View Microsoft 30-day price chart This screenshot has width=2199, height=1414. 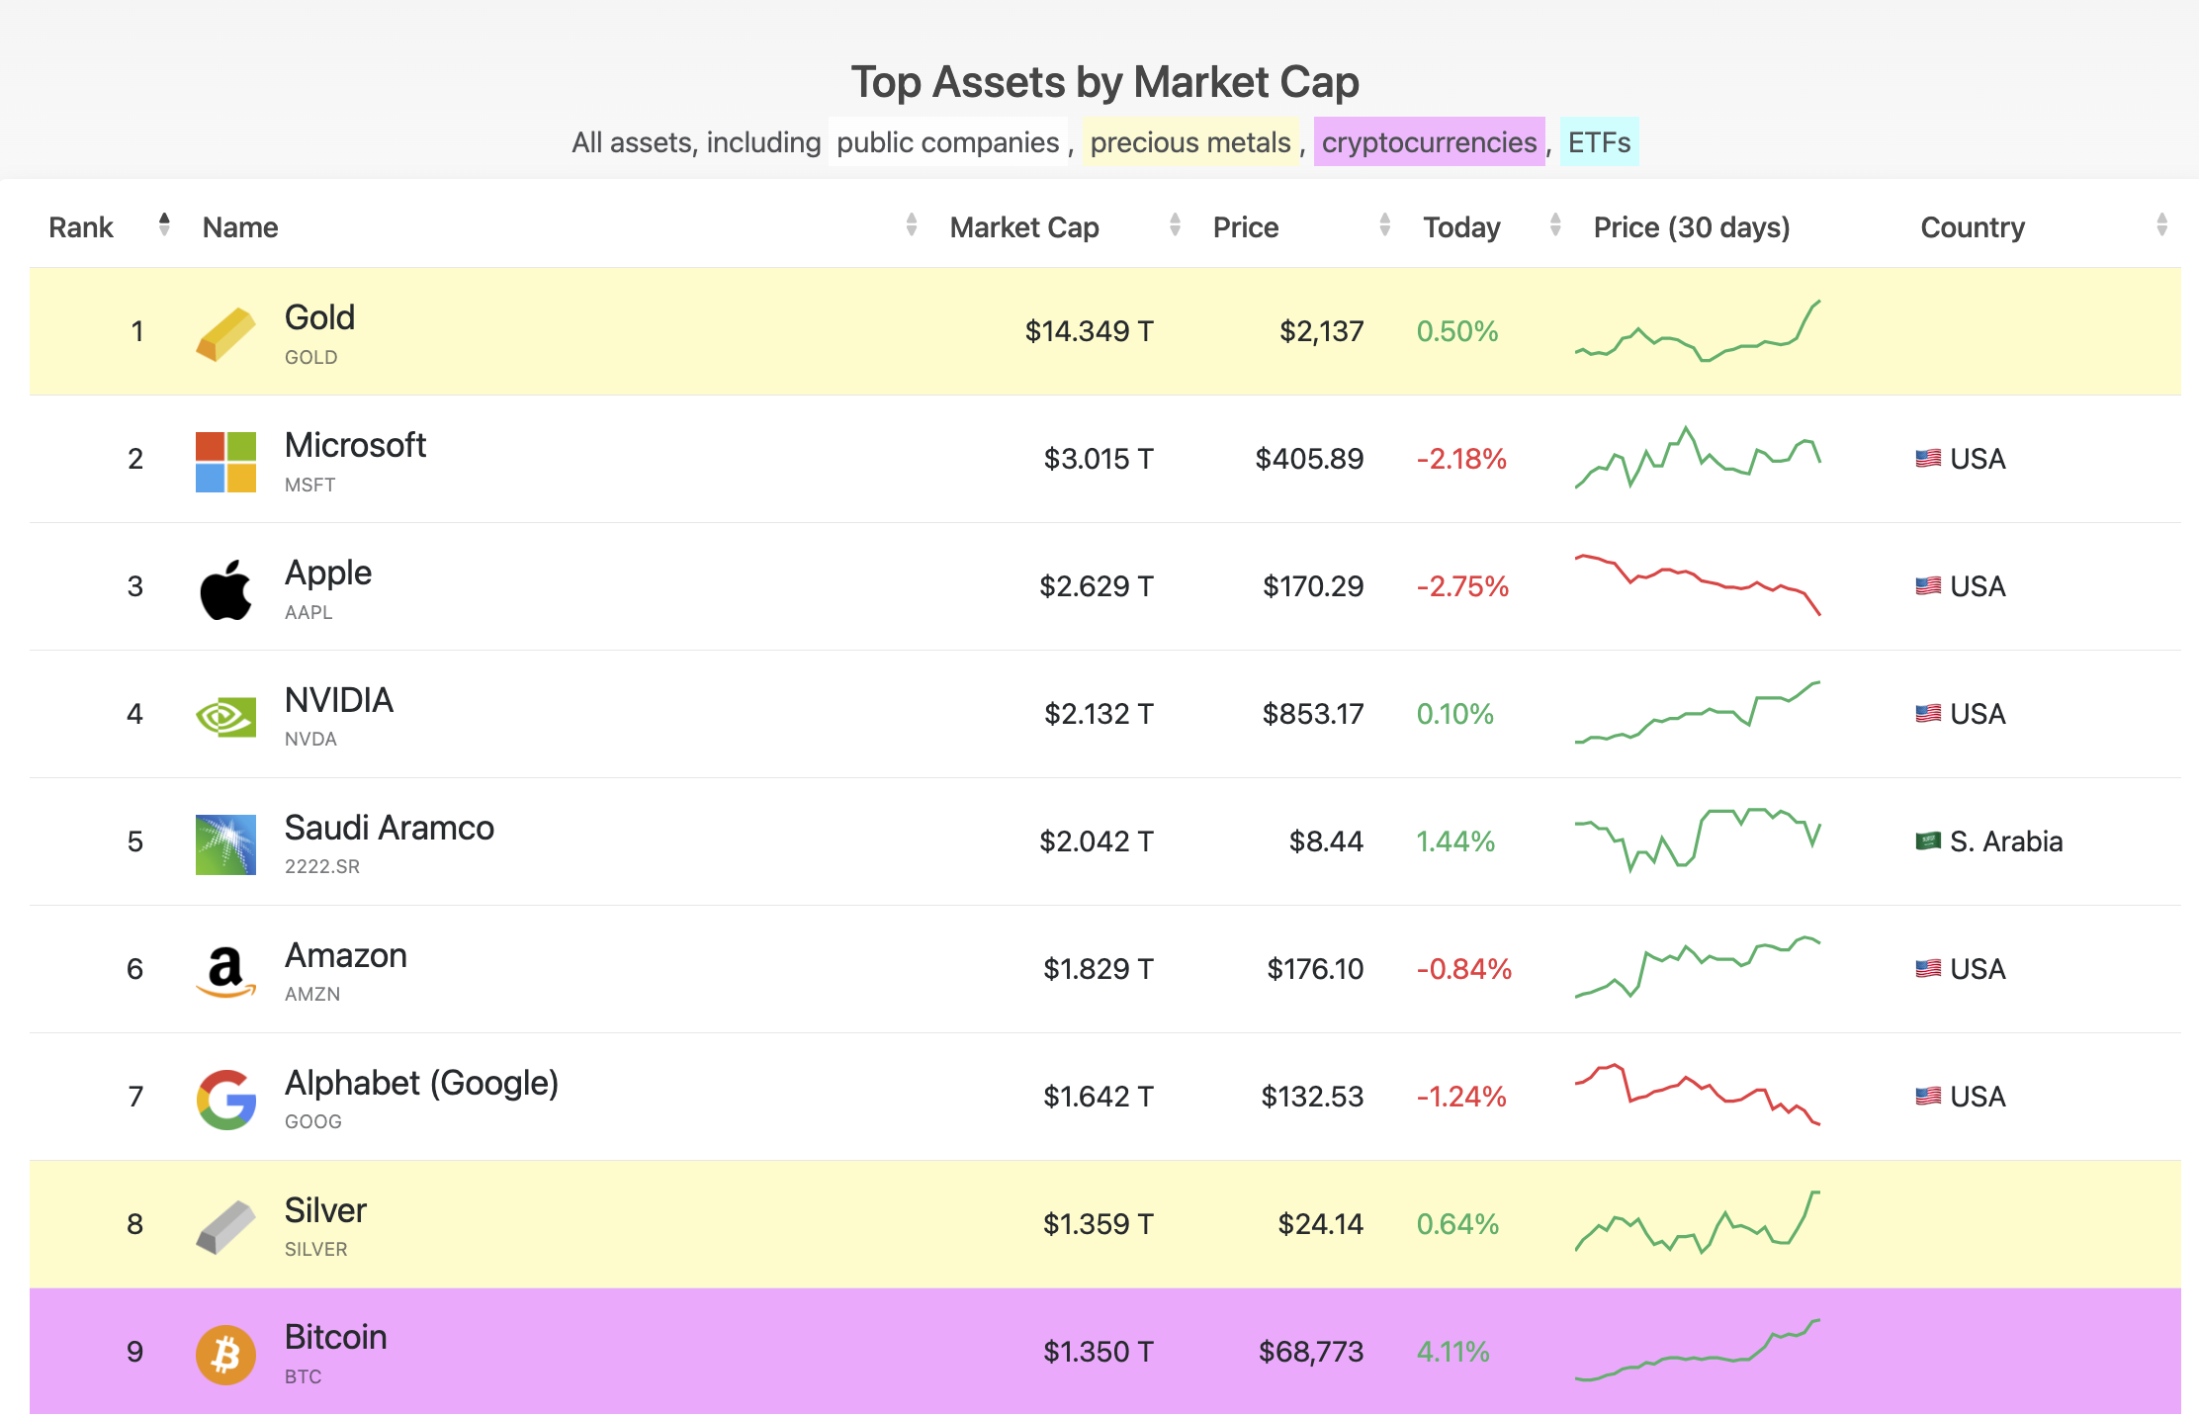[x=1698, y=458]
